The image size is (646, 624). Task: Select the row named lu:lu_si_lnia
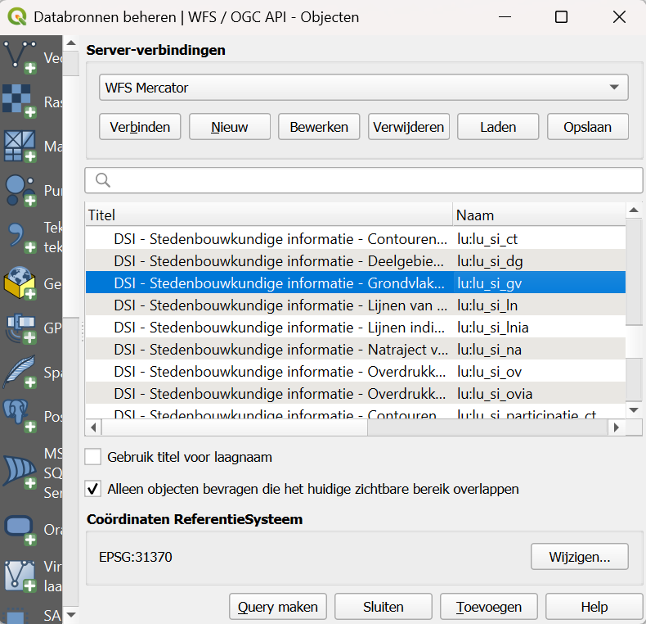[x=356, y=328]
